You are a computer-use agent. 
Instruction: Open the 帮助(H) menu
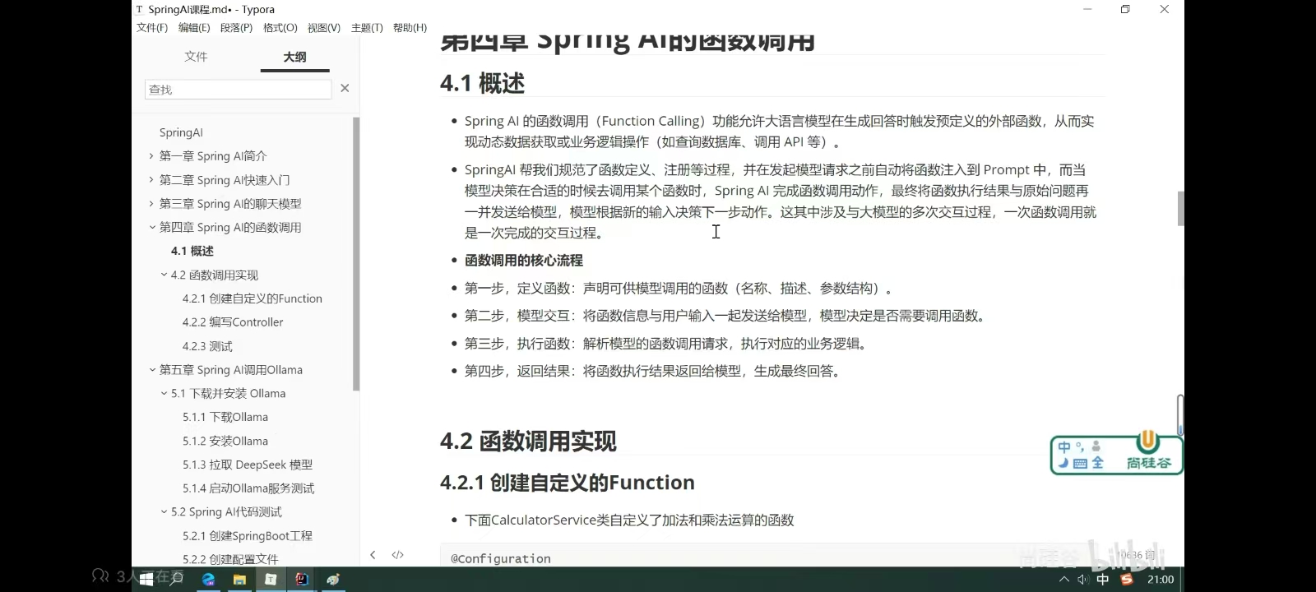point(410,27)
